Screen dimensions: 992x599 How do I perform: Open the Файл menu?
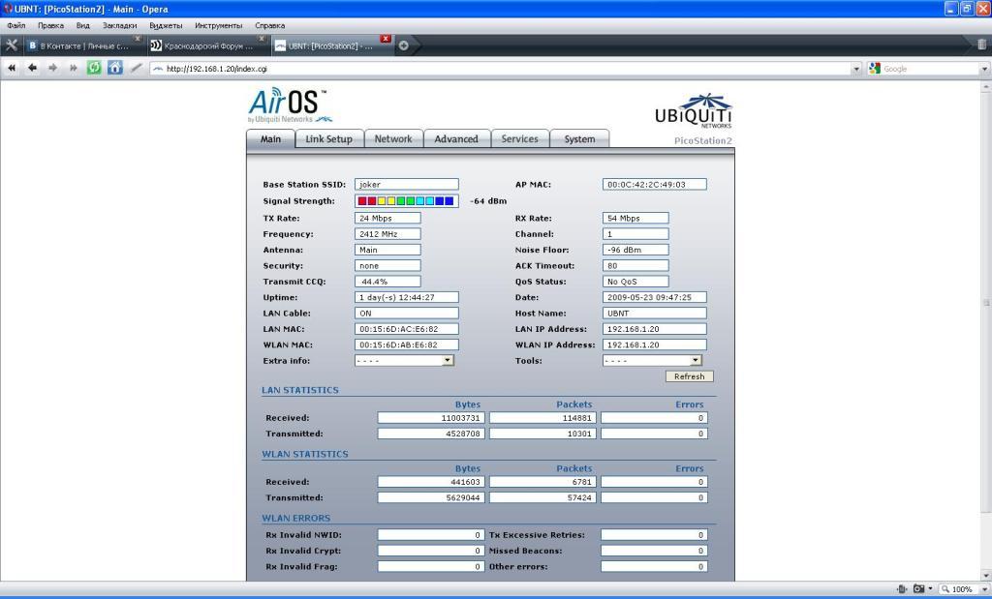click(15, 25)
